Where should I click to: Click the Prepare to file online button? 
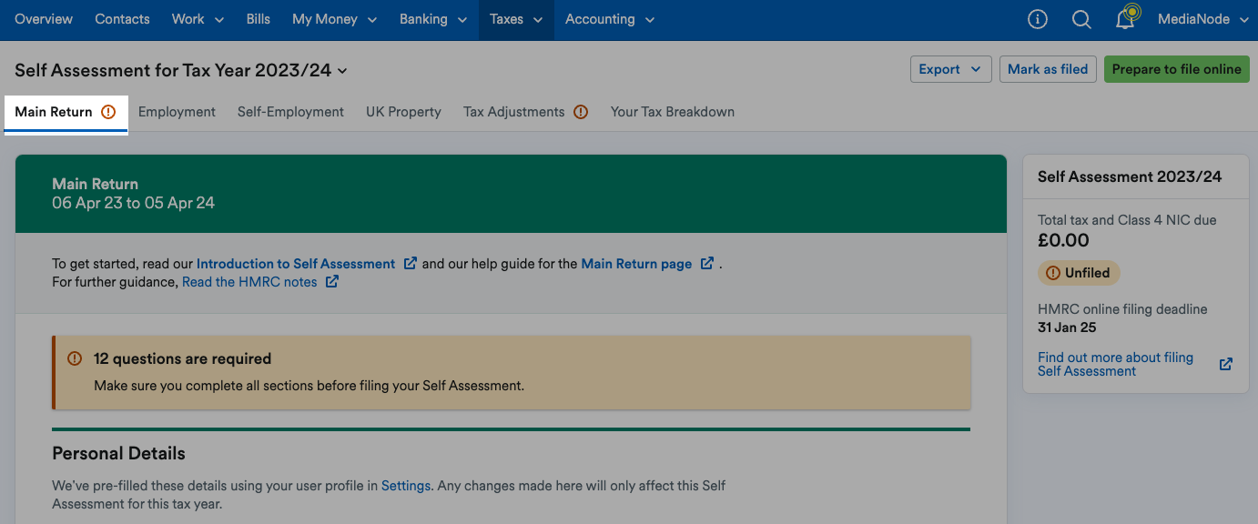[x=1176, y=69]
